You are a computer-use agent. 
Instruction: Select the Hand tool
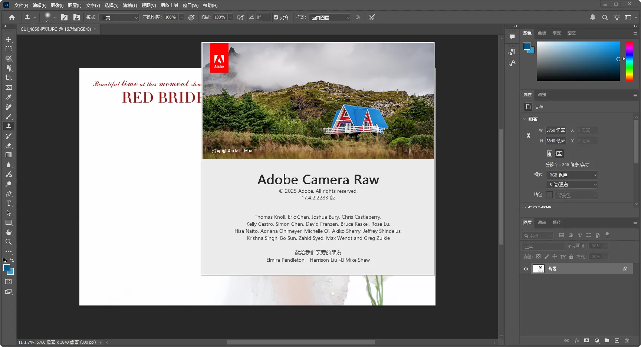pos(9,232)
